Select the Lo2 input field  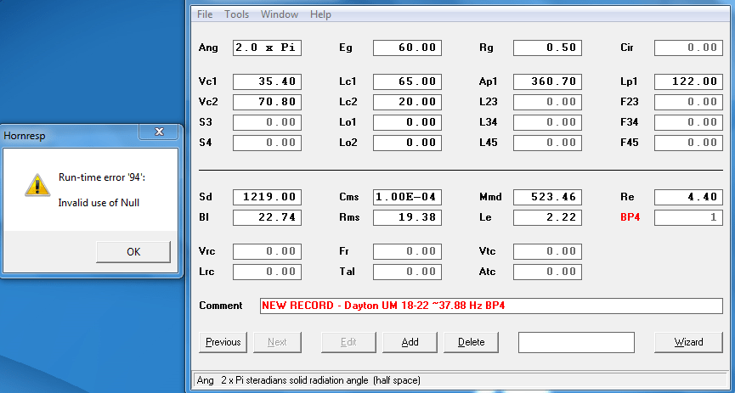tap(407, 143)
